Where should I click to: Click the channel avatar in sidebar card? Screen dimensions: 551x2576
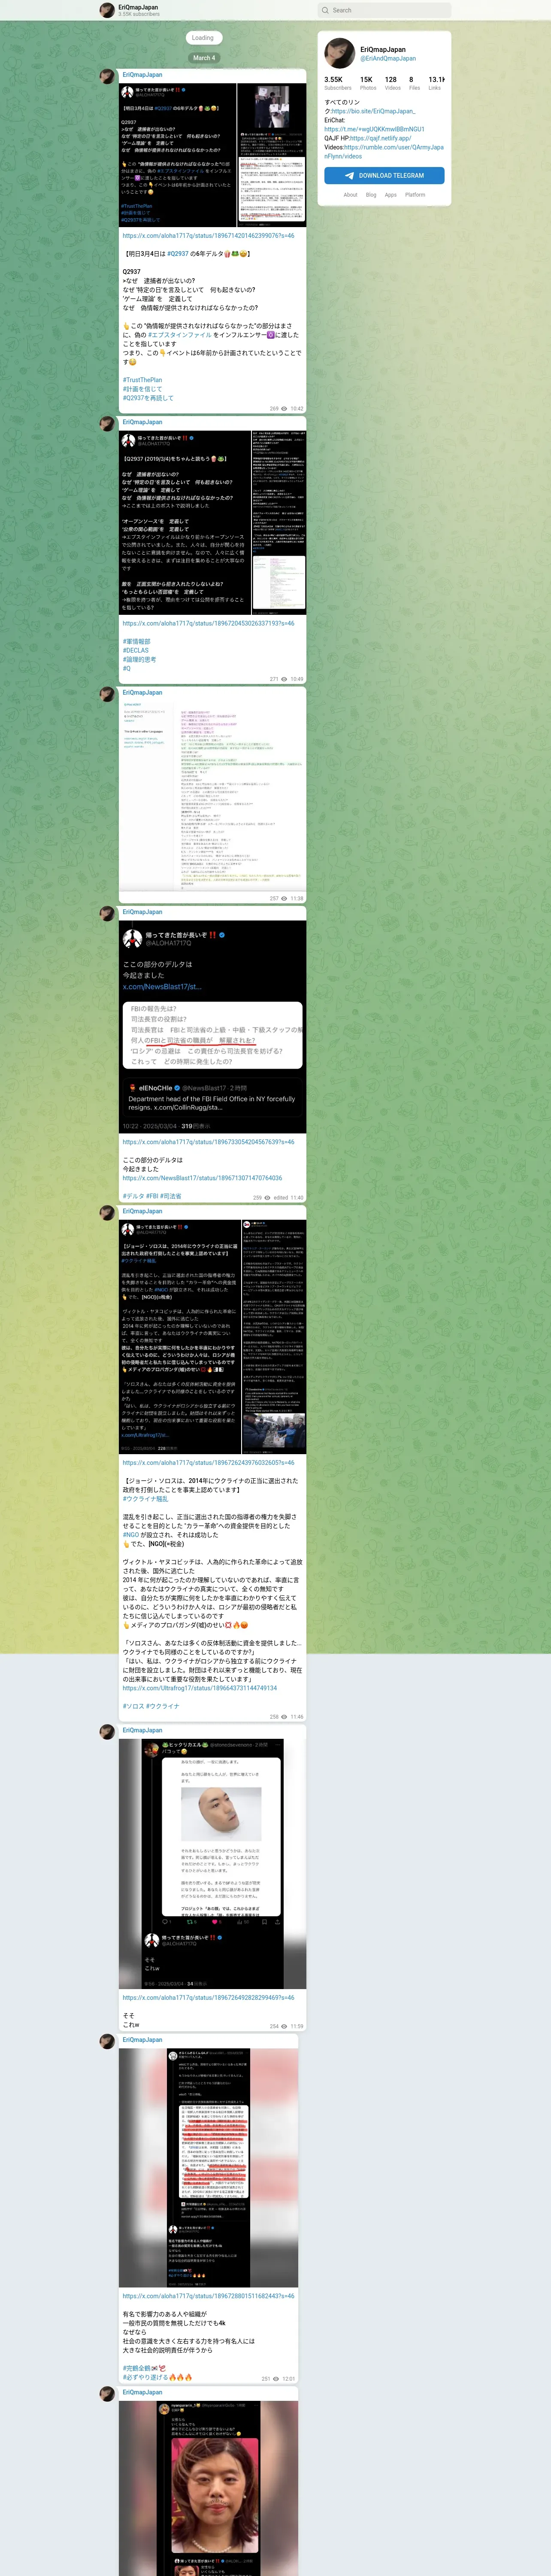(339, 53)
